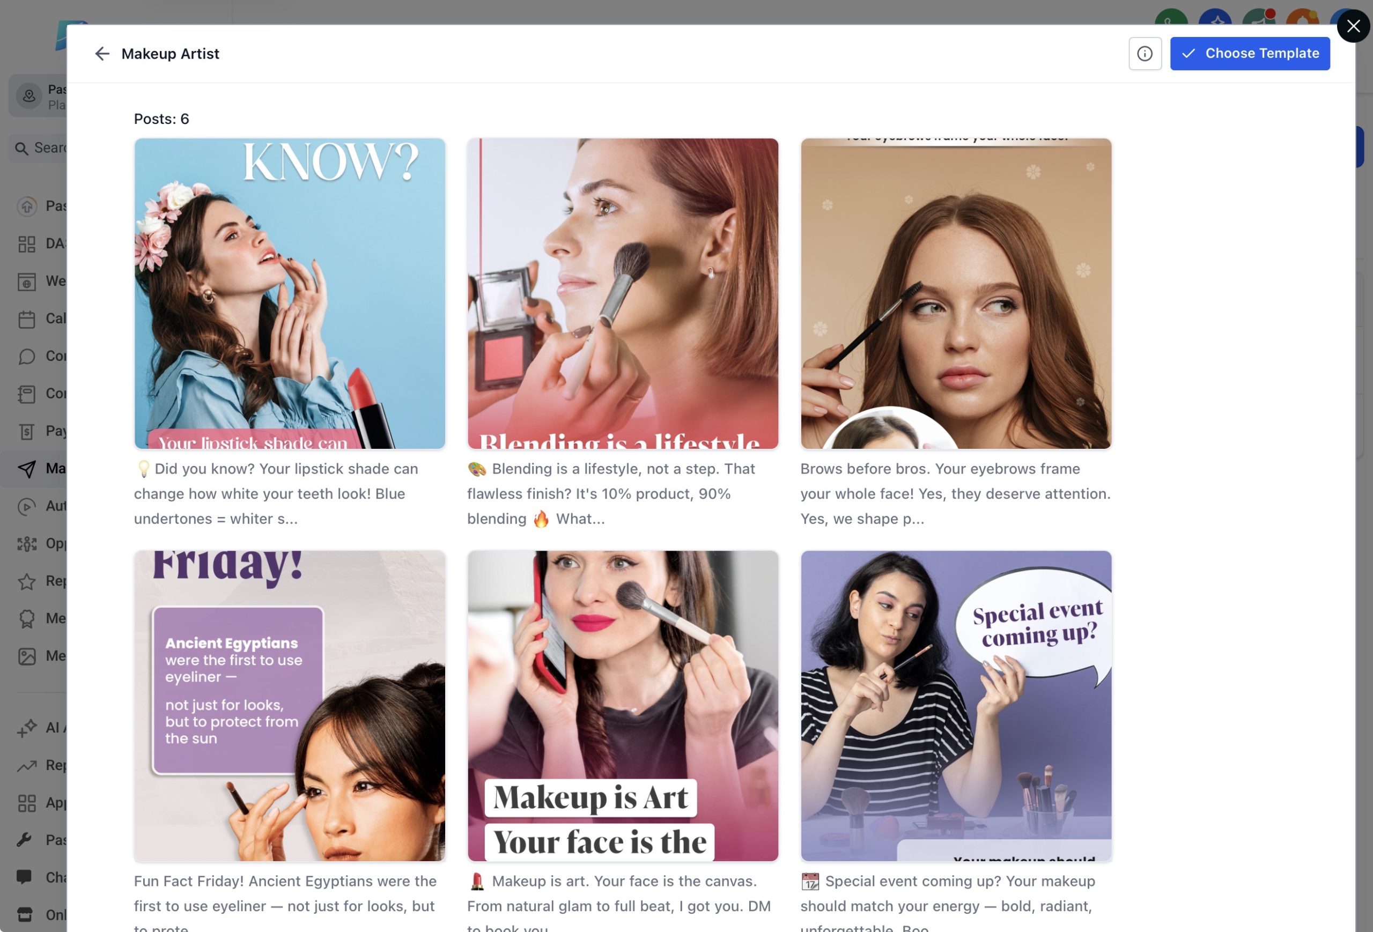Open the lipstick shade 'KNOW?' post thumbnail
The width and height of the screenshot is (1373, 932).
click(290, 293)
